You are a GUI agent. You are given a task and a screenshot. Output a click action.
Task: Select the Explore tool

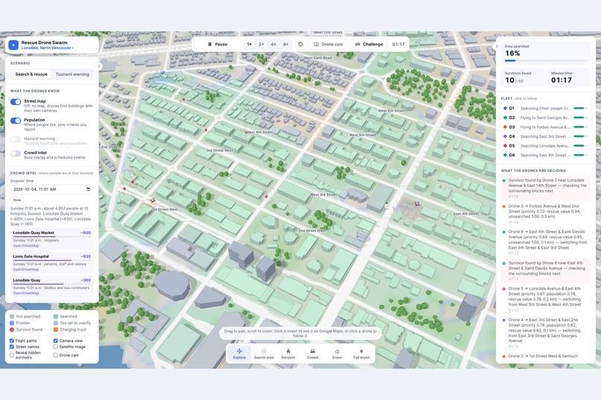click(x=239, y=353)
